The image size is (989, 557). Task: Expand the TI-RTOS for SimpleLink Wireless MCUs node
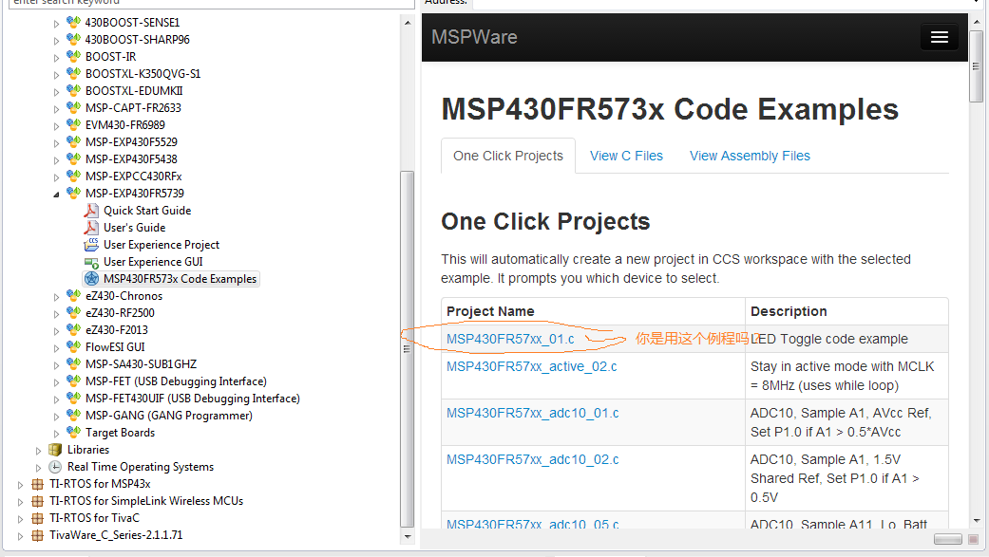(x=20, y=502)
